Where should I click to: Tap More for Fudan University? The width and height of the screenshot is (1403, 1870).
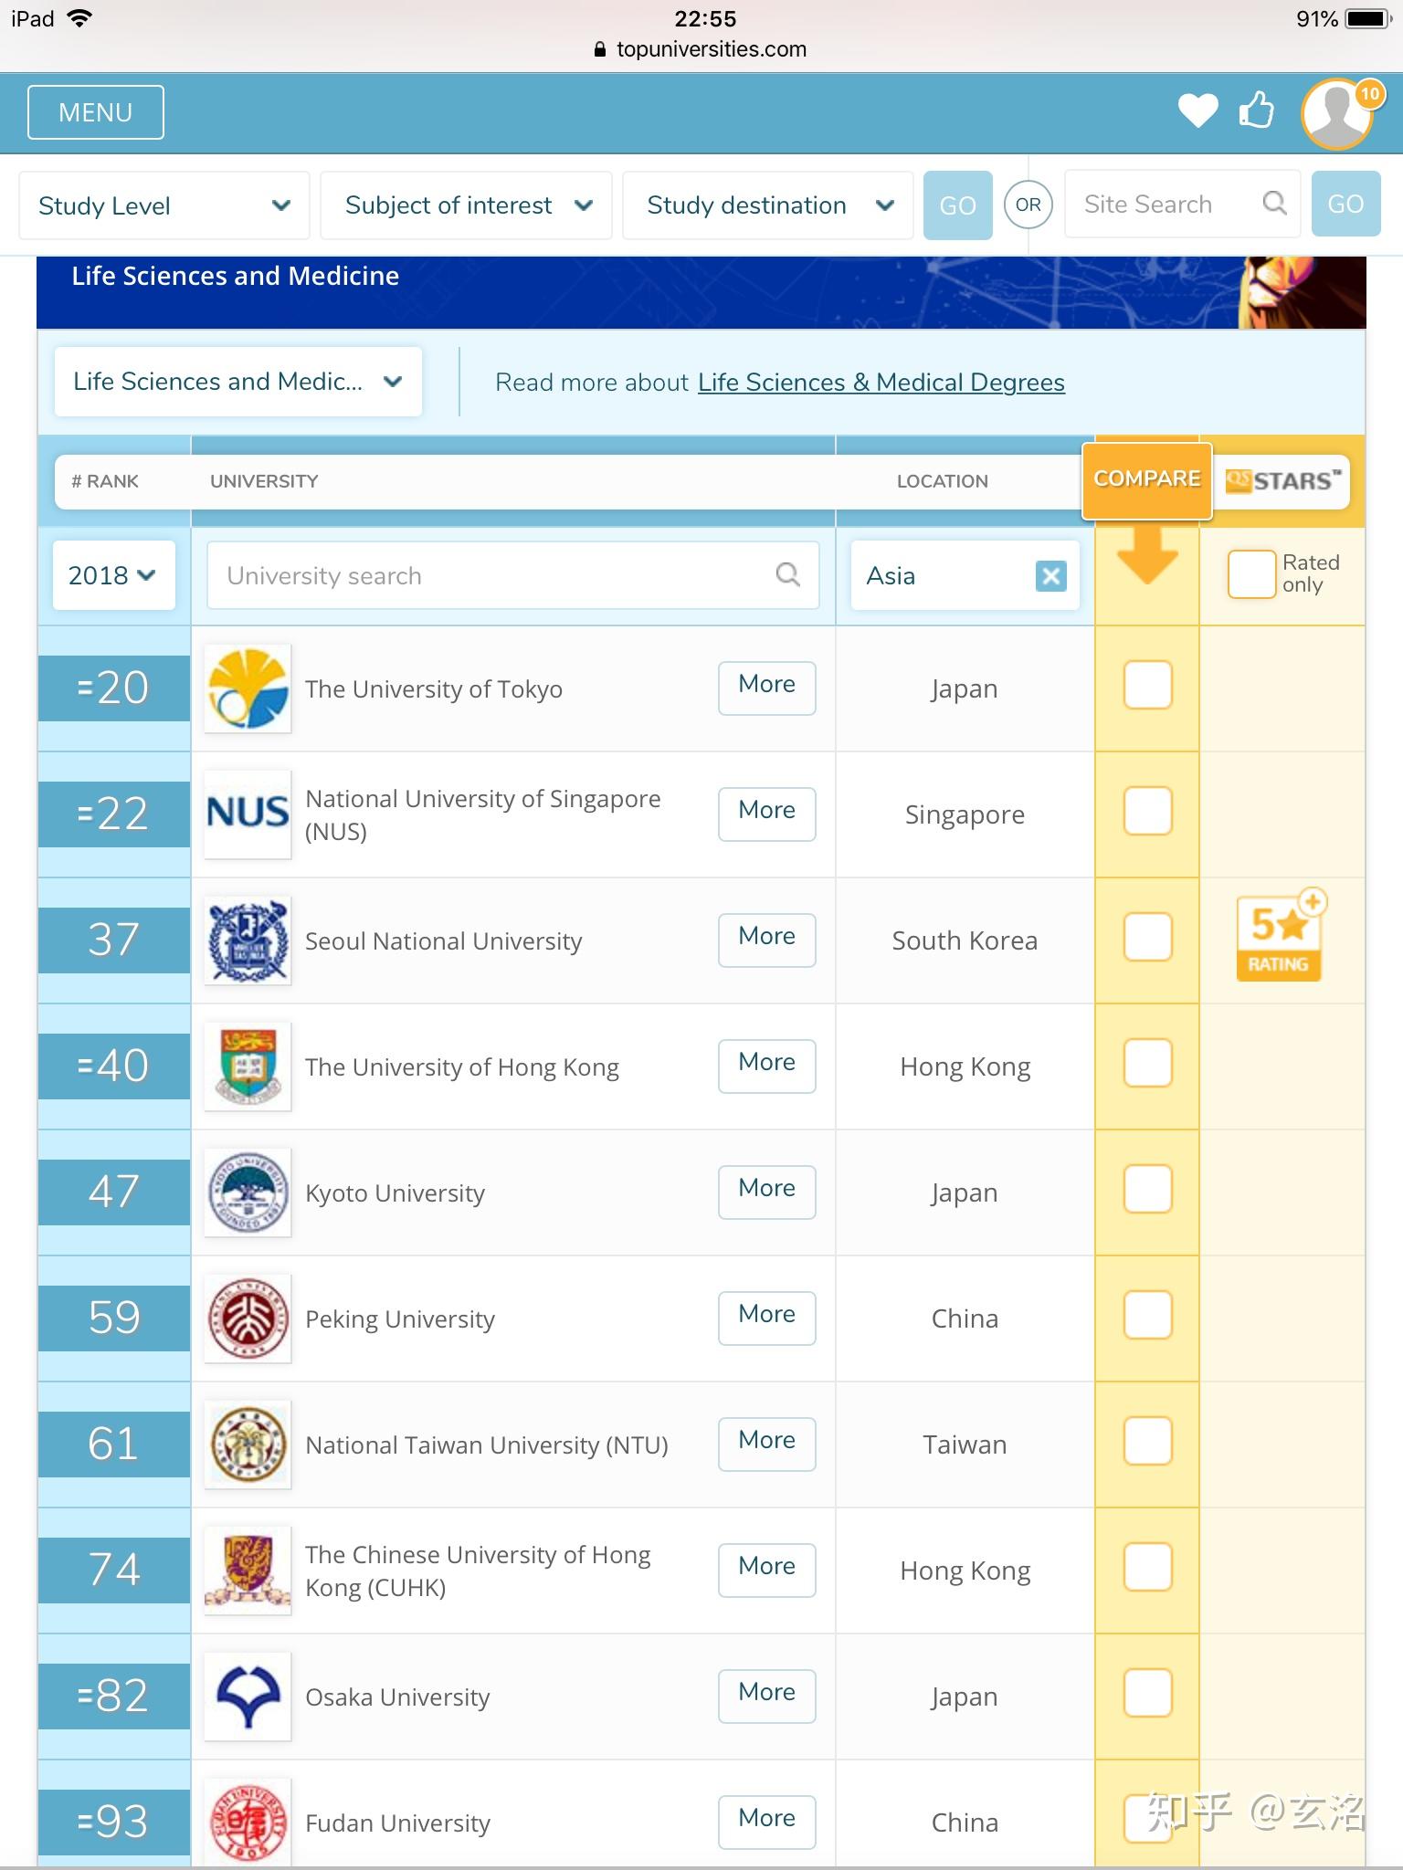[767, 1822]
